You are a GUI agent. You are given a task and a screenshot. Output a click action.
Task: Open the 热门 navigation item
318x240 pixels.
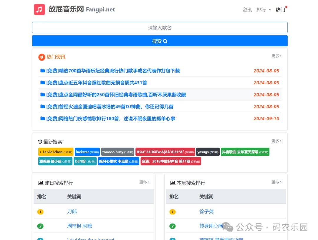281,10
